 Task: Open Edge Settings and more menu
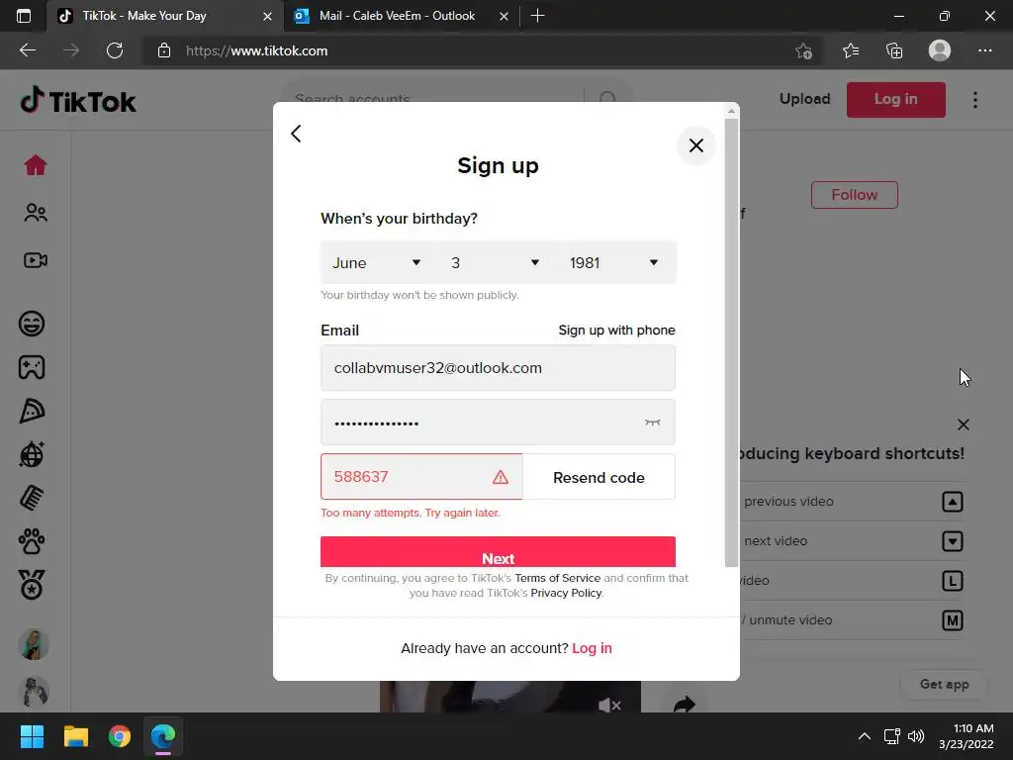984,50
